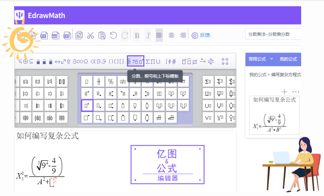
Task: Select saved formula thumbnail 如何编写复杂公式
Action: (275, 115)
